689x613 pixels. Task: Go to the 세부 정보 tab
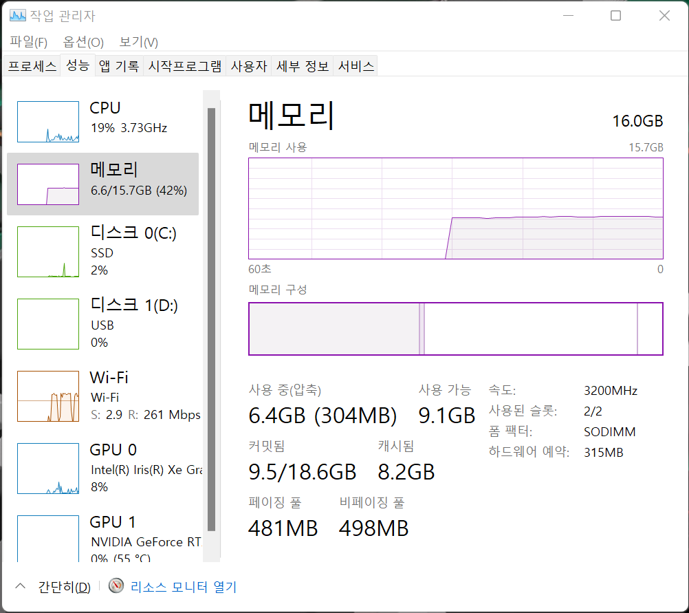coord(303,67)
